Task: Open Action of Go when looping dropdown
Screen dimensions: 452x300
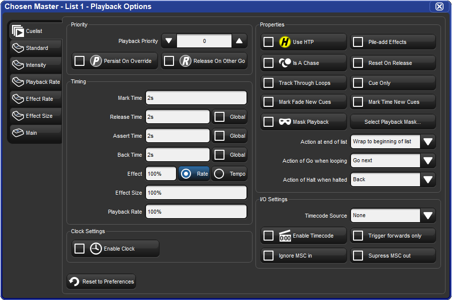Action: tap(428, 161)
